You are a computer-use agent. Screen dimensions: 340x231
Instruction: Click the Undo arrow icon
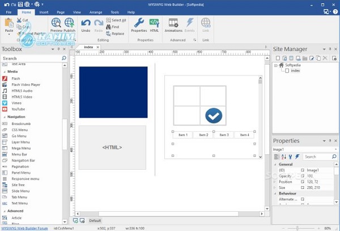coord(86,23)
